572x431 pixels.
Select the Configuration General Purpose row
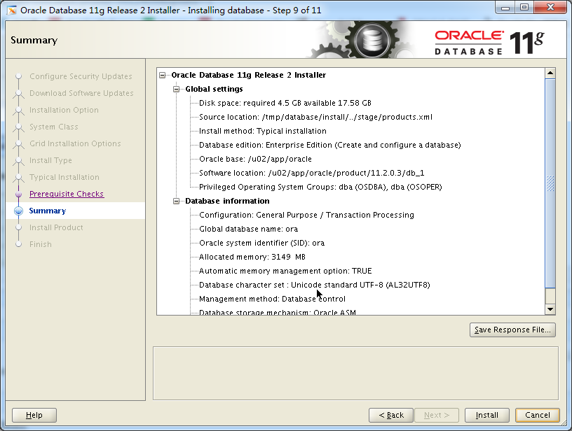306,215
